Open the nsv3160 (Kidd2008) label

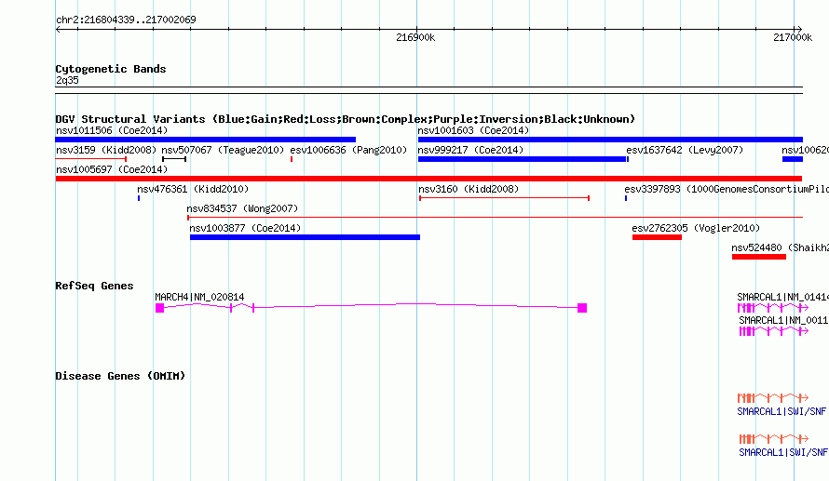click(x=469, y=189)
